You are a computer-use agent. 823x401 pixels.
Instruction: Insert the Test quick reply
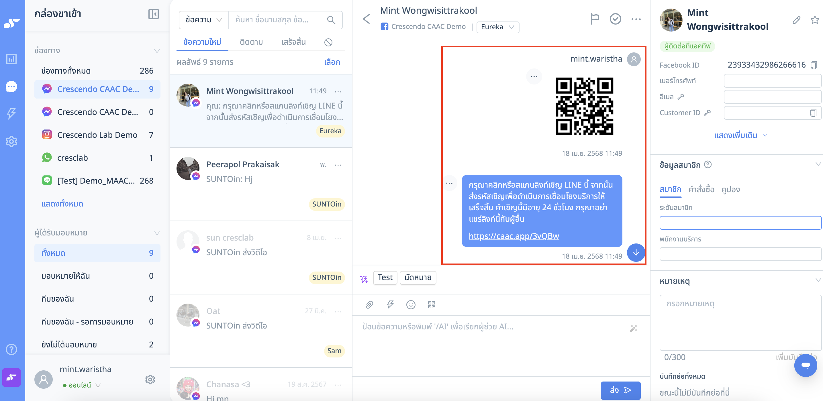tap(385, 278)
